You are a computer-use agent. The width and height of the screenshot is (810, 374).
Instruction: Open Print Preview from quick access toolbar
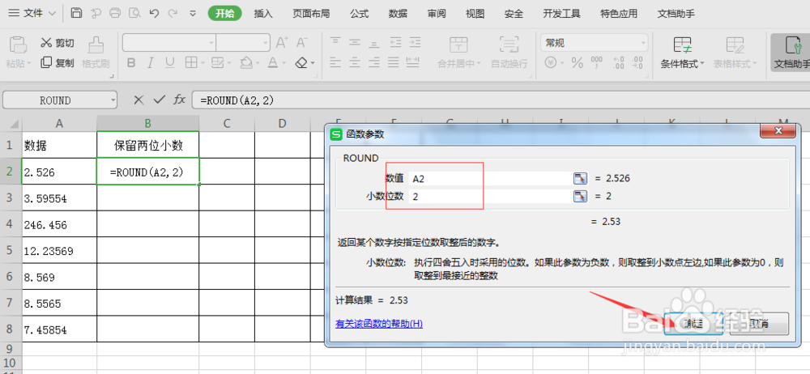(134, 13)
